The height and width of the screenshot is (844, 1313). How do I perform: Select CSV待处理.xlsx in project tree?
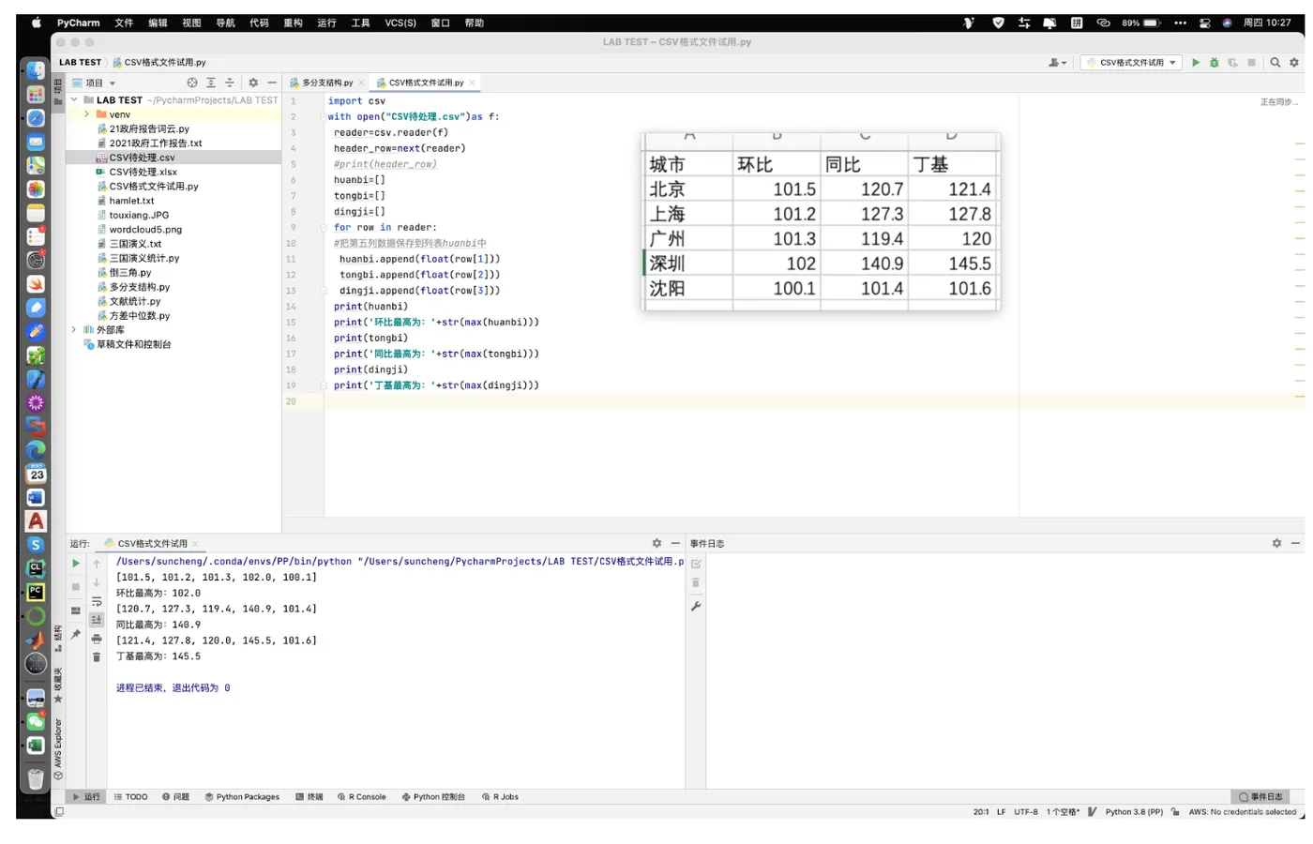[x=143, y=172]
